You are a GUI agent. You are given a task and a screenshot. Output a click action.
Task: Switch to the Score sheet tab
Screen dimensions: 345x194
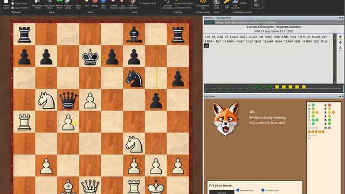point(231,23)
